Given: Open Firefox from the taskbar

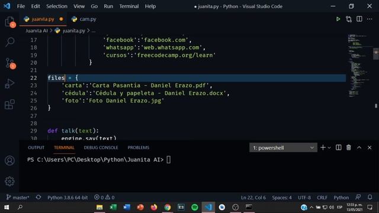Looking at the screenshot, I should (154, 207).
